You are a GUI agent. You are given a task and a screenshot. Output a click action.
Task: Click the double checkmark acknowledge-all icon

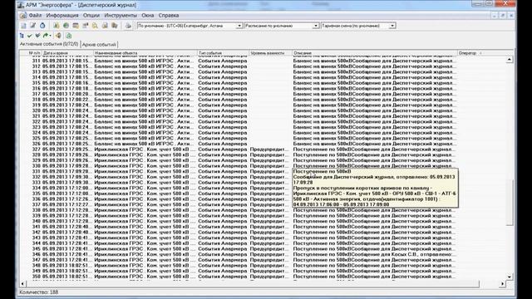pyautogui.click(x=37, y=36)
